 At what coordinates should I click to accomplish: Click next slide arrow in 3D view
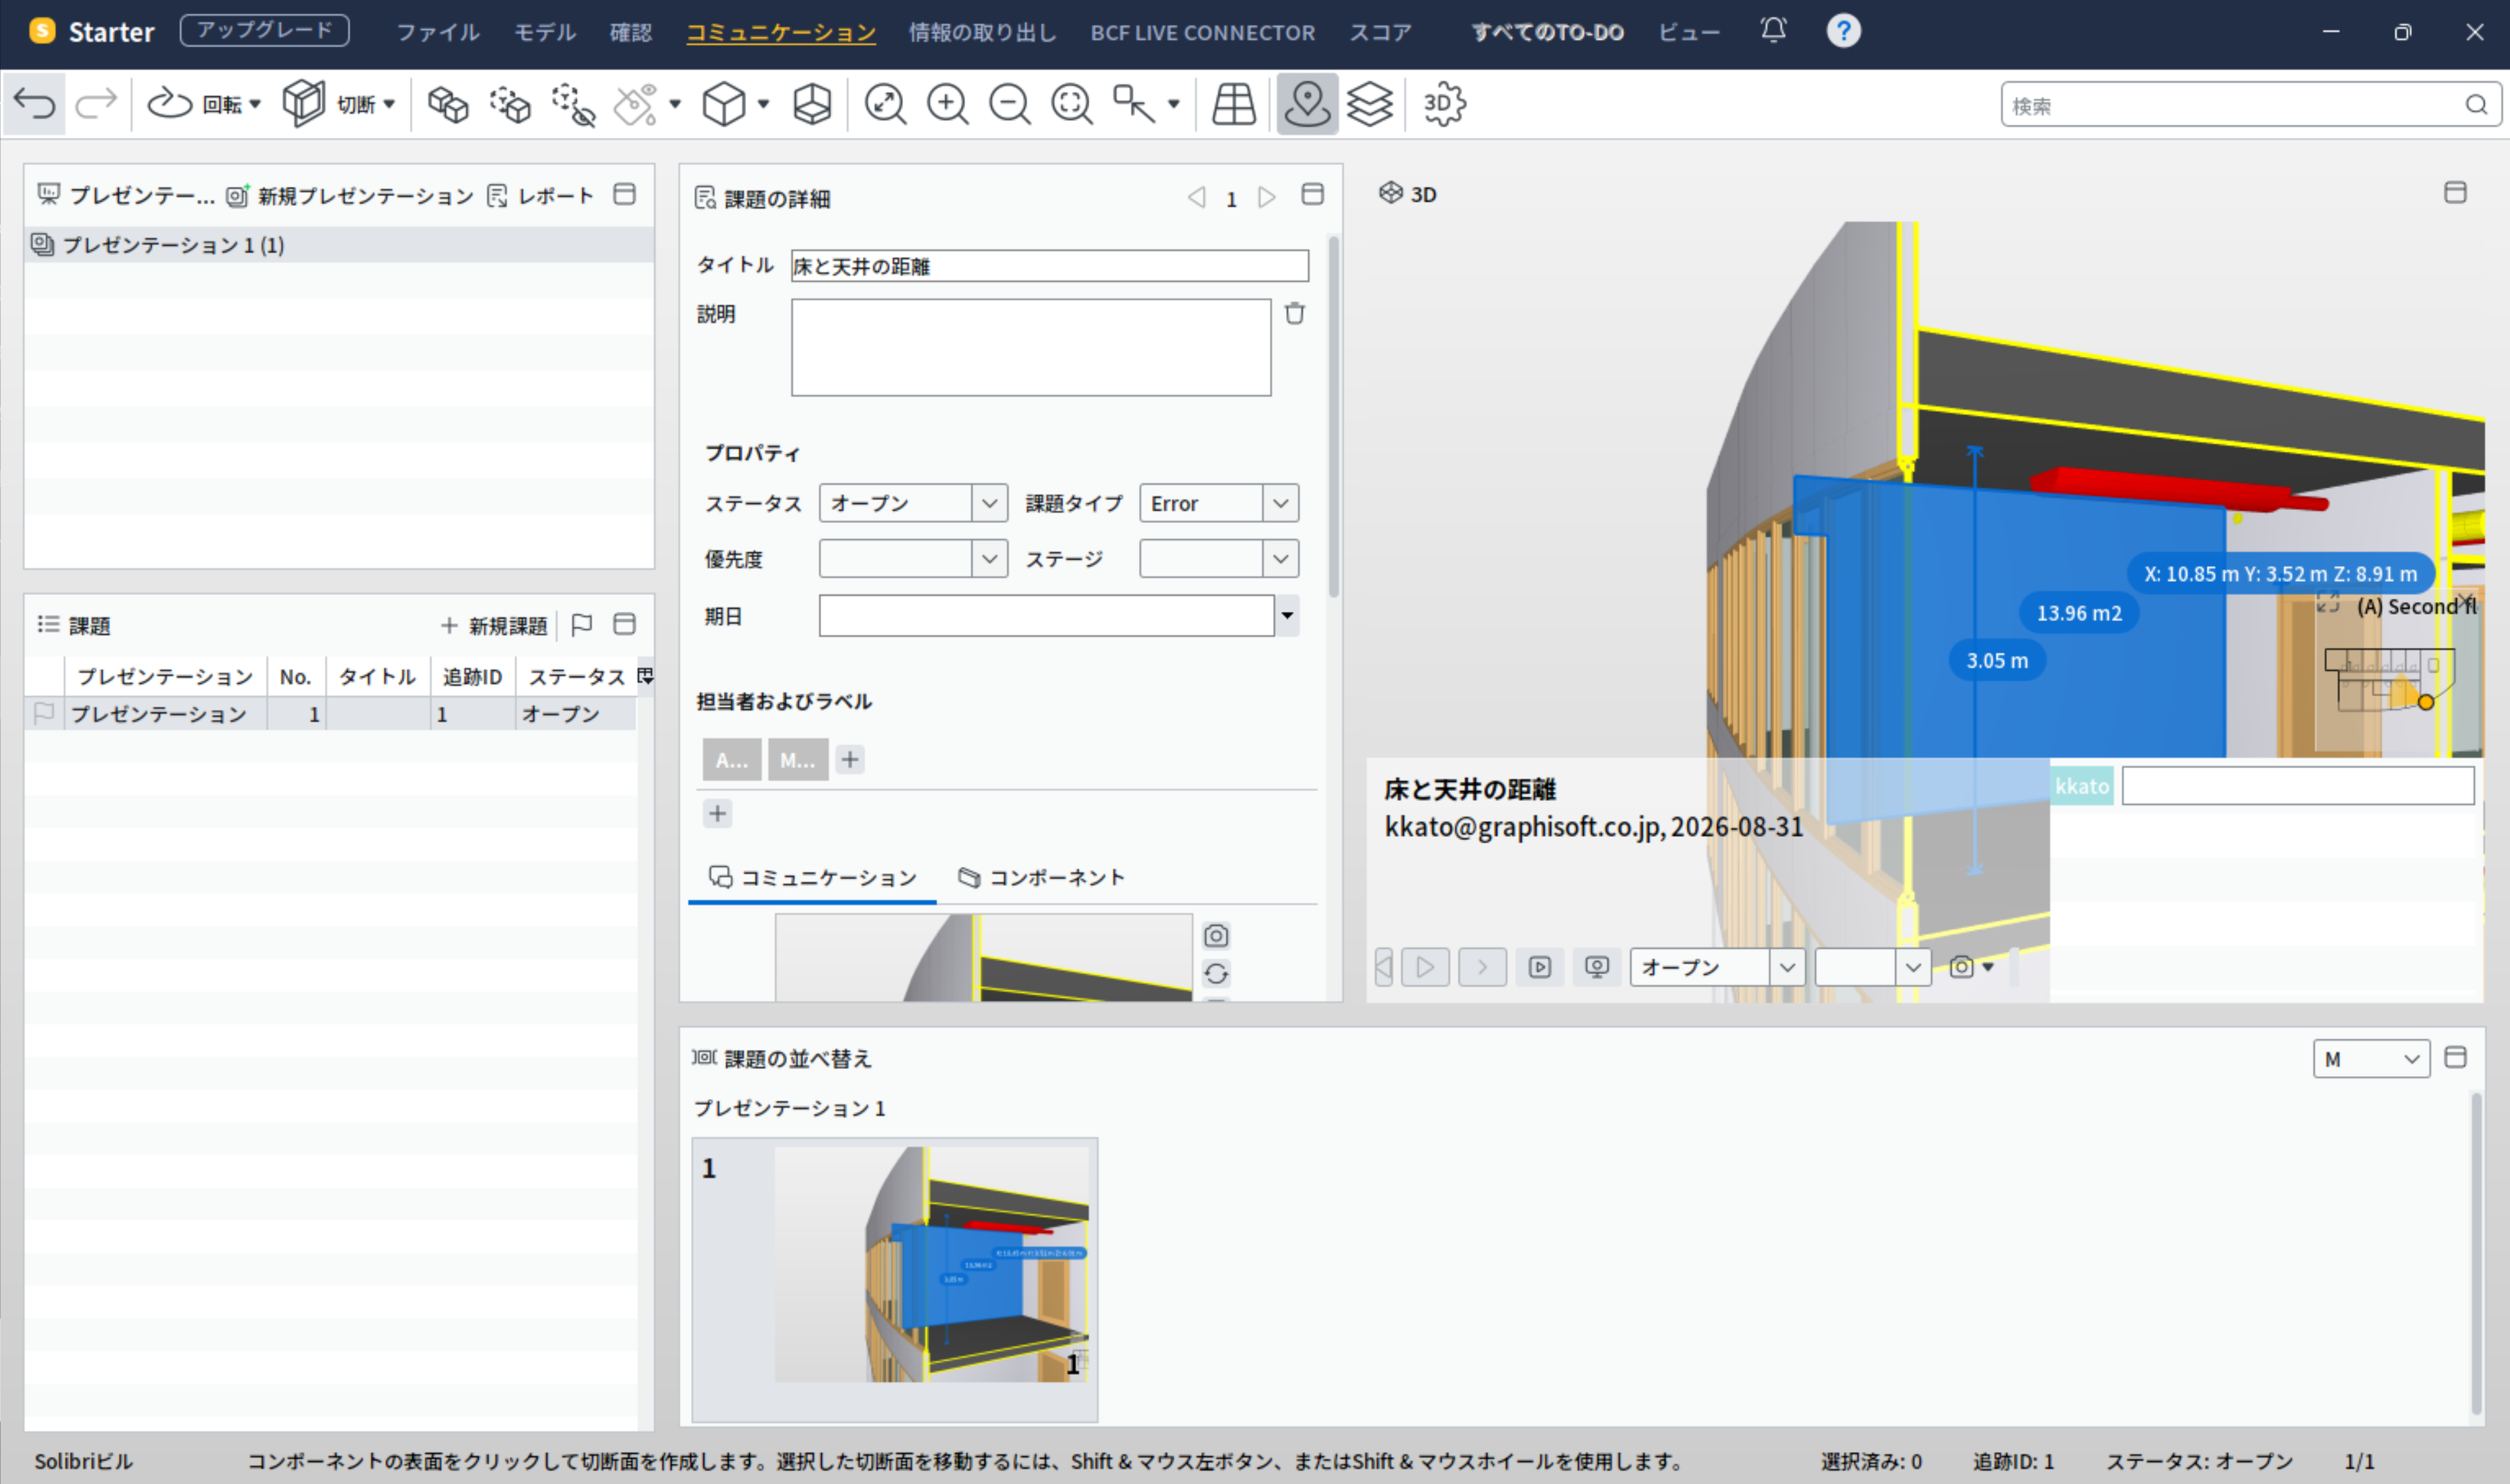coord(1482,967)
